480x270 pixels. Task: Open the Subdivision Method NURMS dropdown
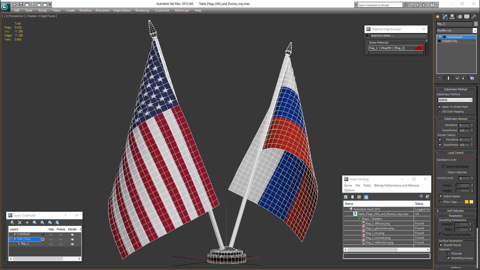tap(455, 100)
